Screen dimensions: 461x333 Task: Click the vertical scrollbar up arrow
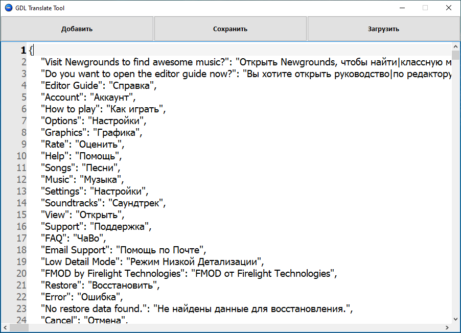(x=455, y=46)
